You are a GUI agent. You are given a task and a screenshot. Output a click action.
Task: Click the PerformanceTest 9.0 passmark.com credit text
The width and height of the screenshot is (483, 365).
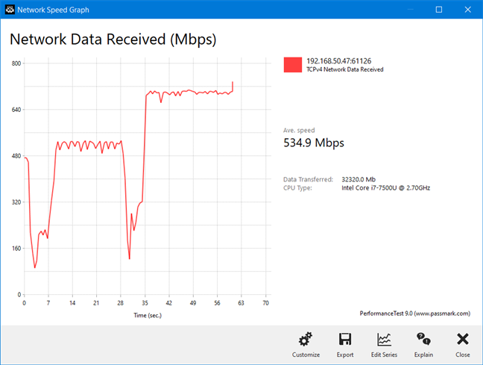[x=415, y=313]
